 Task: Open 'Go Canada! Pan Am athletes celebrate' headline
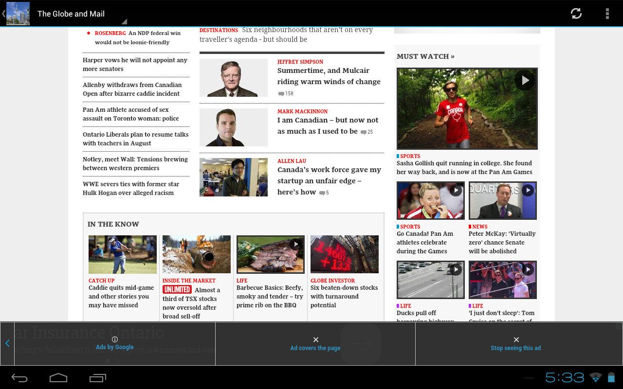tap(425, 243)
